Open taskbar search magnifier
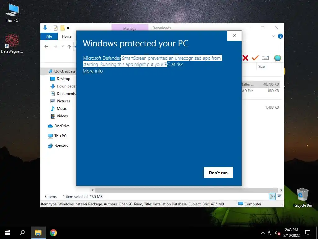Image resolution: width=318 pixels, height=239 pixels. tap(22, 233)
